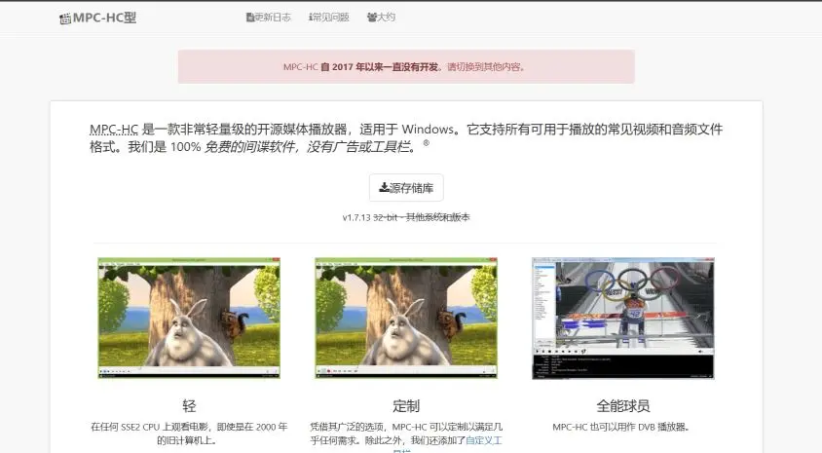
Task: Open the Olympic ski jump screenshot thumbnail
Action: [x=622, y=318]
